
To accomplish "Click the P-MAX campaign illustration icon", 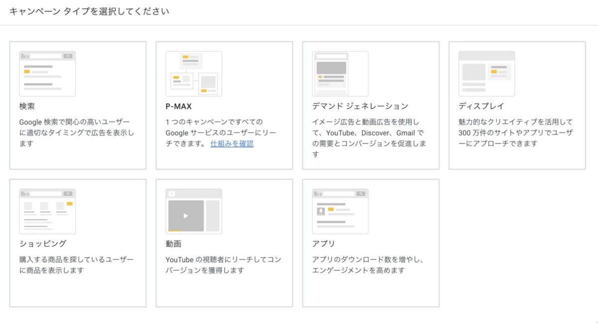I will [x=194, y=74].
